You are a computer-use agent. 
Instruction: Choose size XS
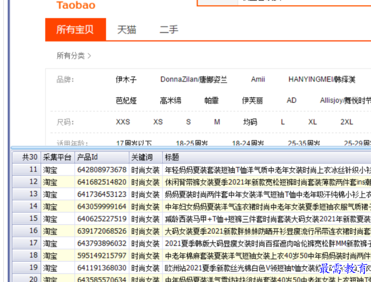click(158, 122)
